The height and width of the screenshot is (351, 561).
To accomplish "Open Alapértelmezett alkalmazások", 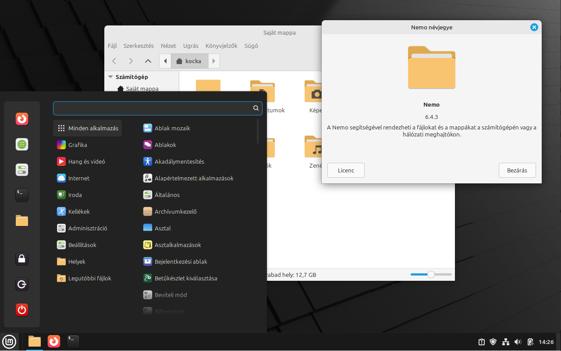I will pyautogui.click(x=198, y=178).
